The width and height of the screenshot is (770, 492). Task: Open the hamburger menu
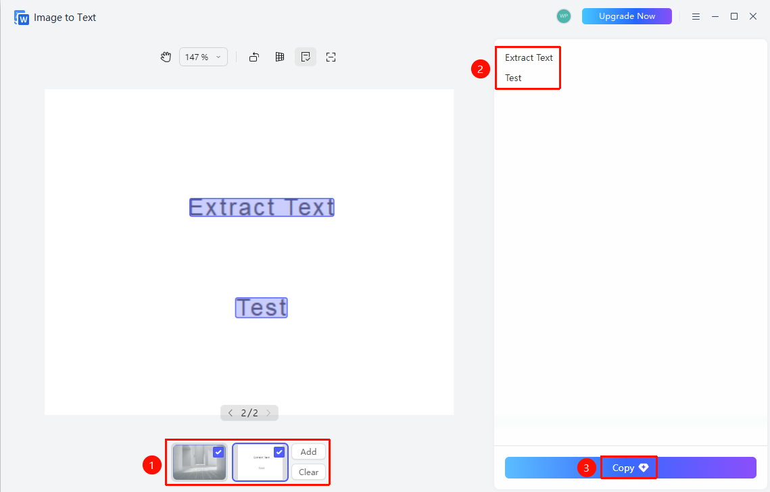(x=696, y=17)
